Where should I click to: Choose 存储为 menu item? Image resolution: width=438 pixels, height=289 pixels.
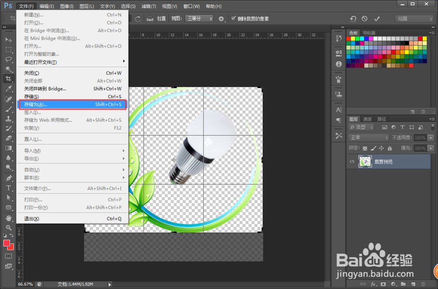(72, 104)
